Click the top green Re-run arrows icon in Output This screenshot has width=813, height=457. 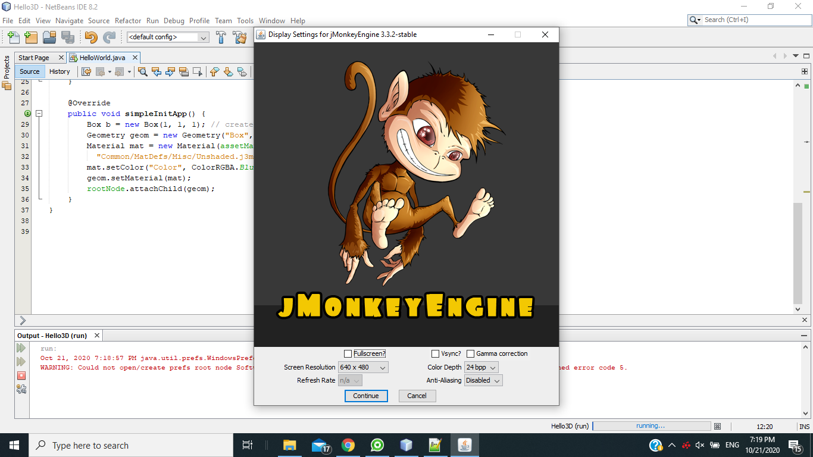pyautogui.click(x=21, y=348)
